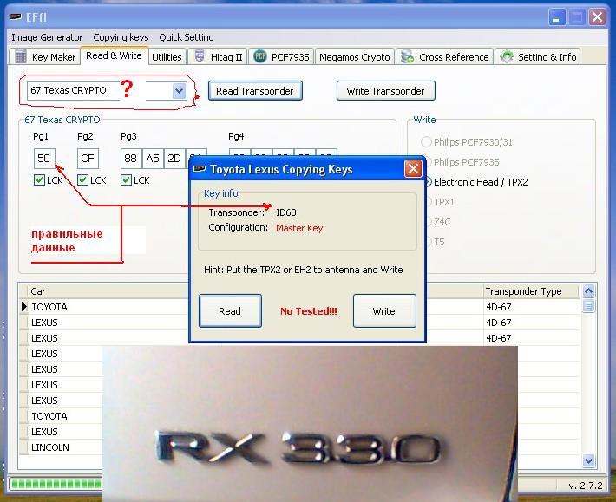Viewport: 616px width, 502px height.
Task: Click the Read Transponder button
Action: (x=255, y=91)
